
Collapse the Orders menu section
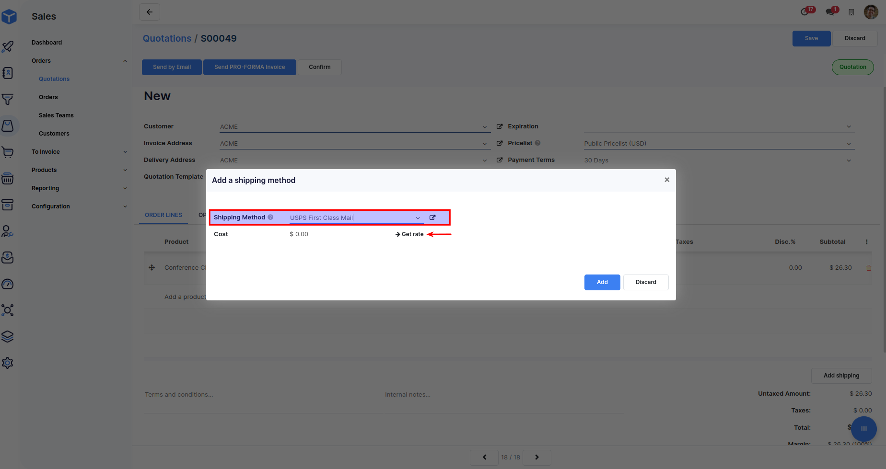pyautogui.click(x=125, y=61)
